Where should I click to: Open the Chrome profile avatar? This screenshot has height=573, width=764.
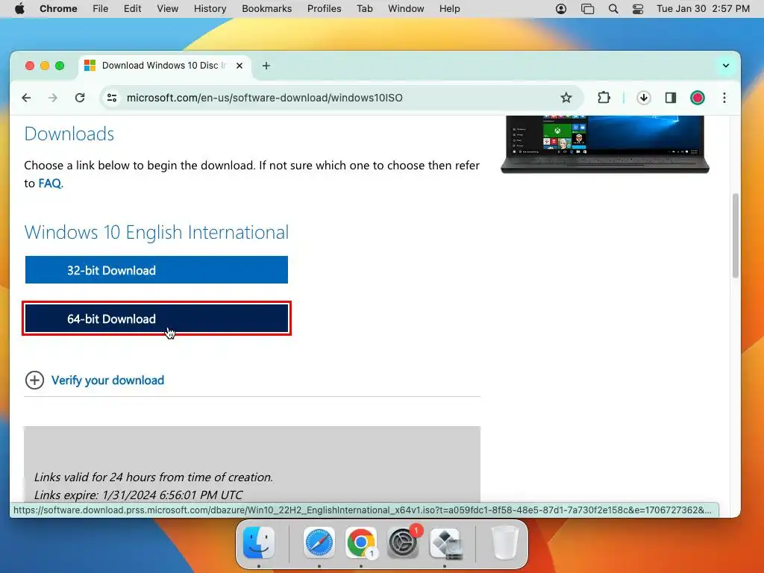[698, 98]
